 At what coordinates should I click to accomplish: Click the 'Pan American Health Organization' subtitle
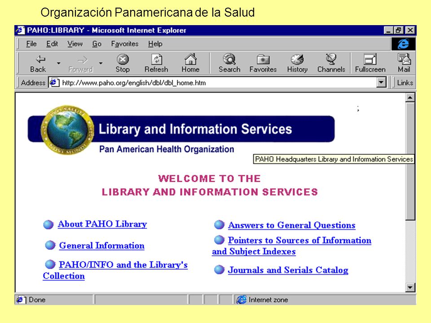pos(167,149)
